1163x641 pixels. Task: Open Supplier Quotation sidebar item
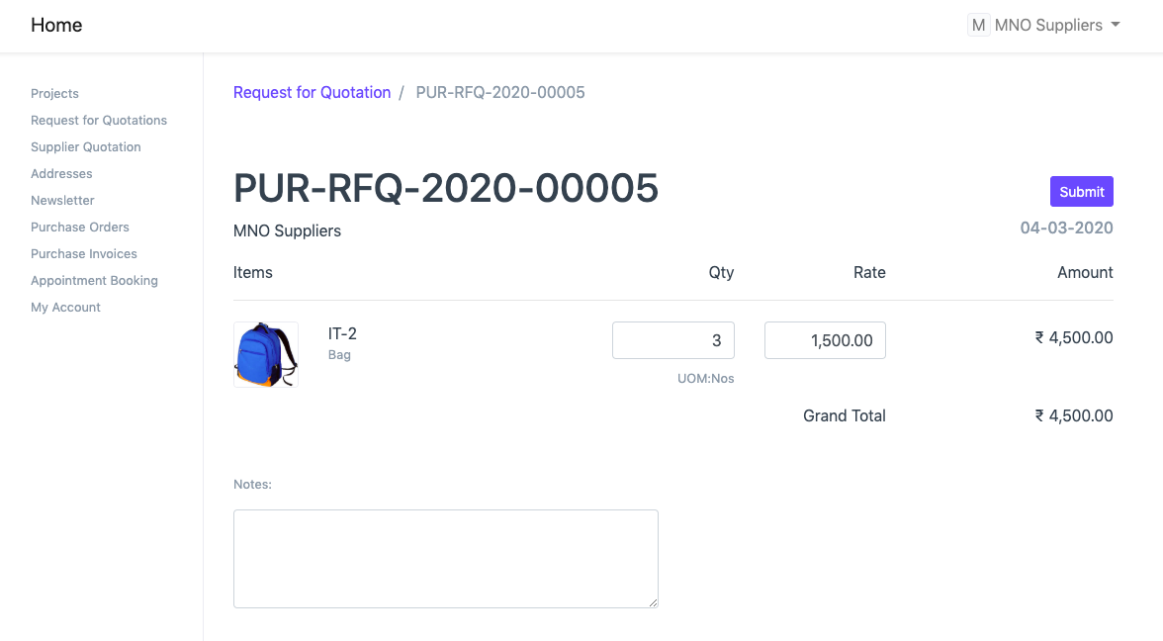click(x=86, y=146)
